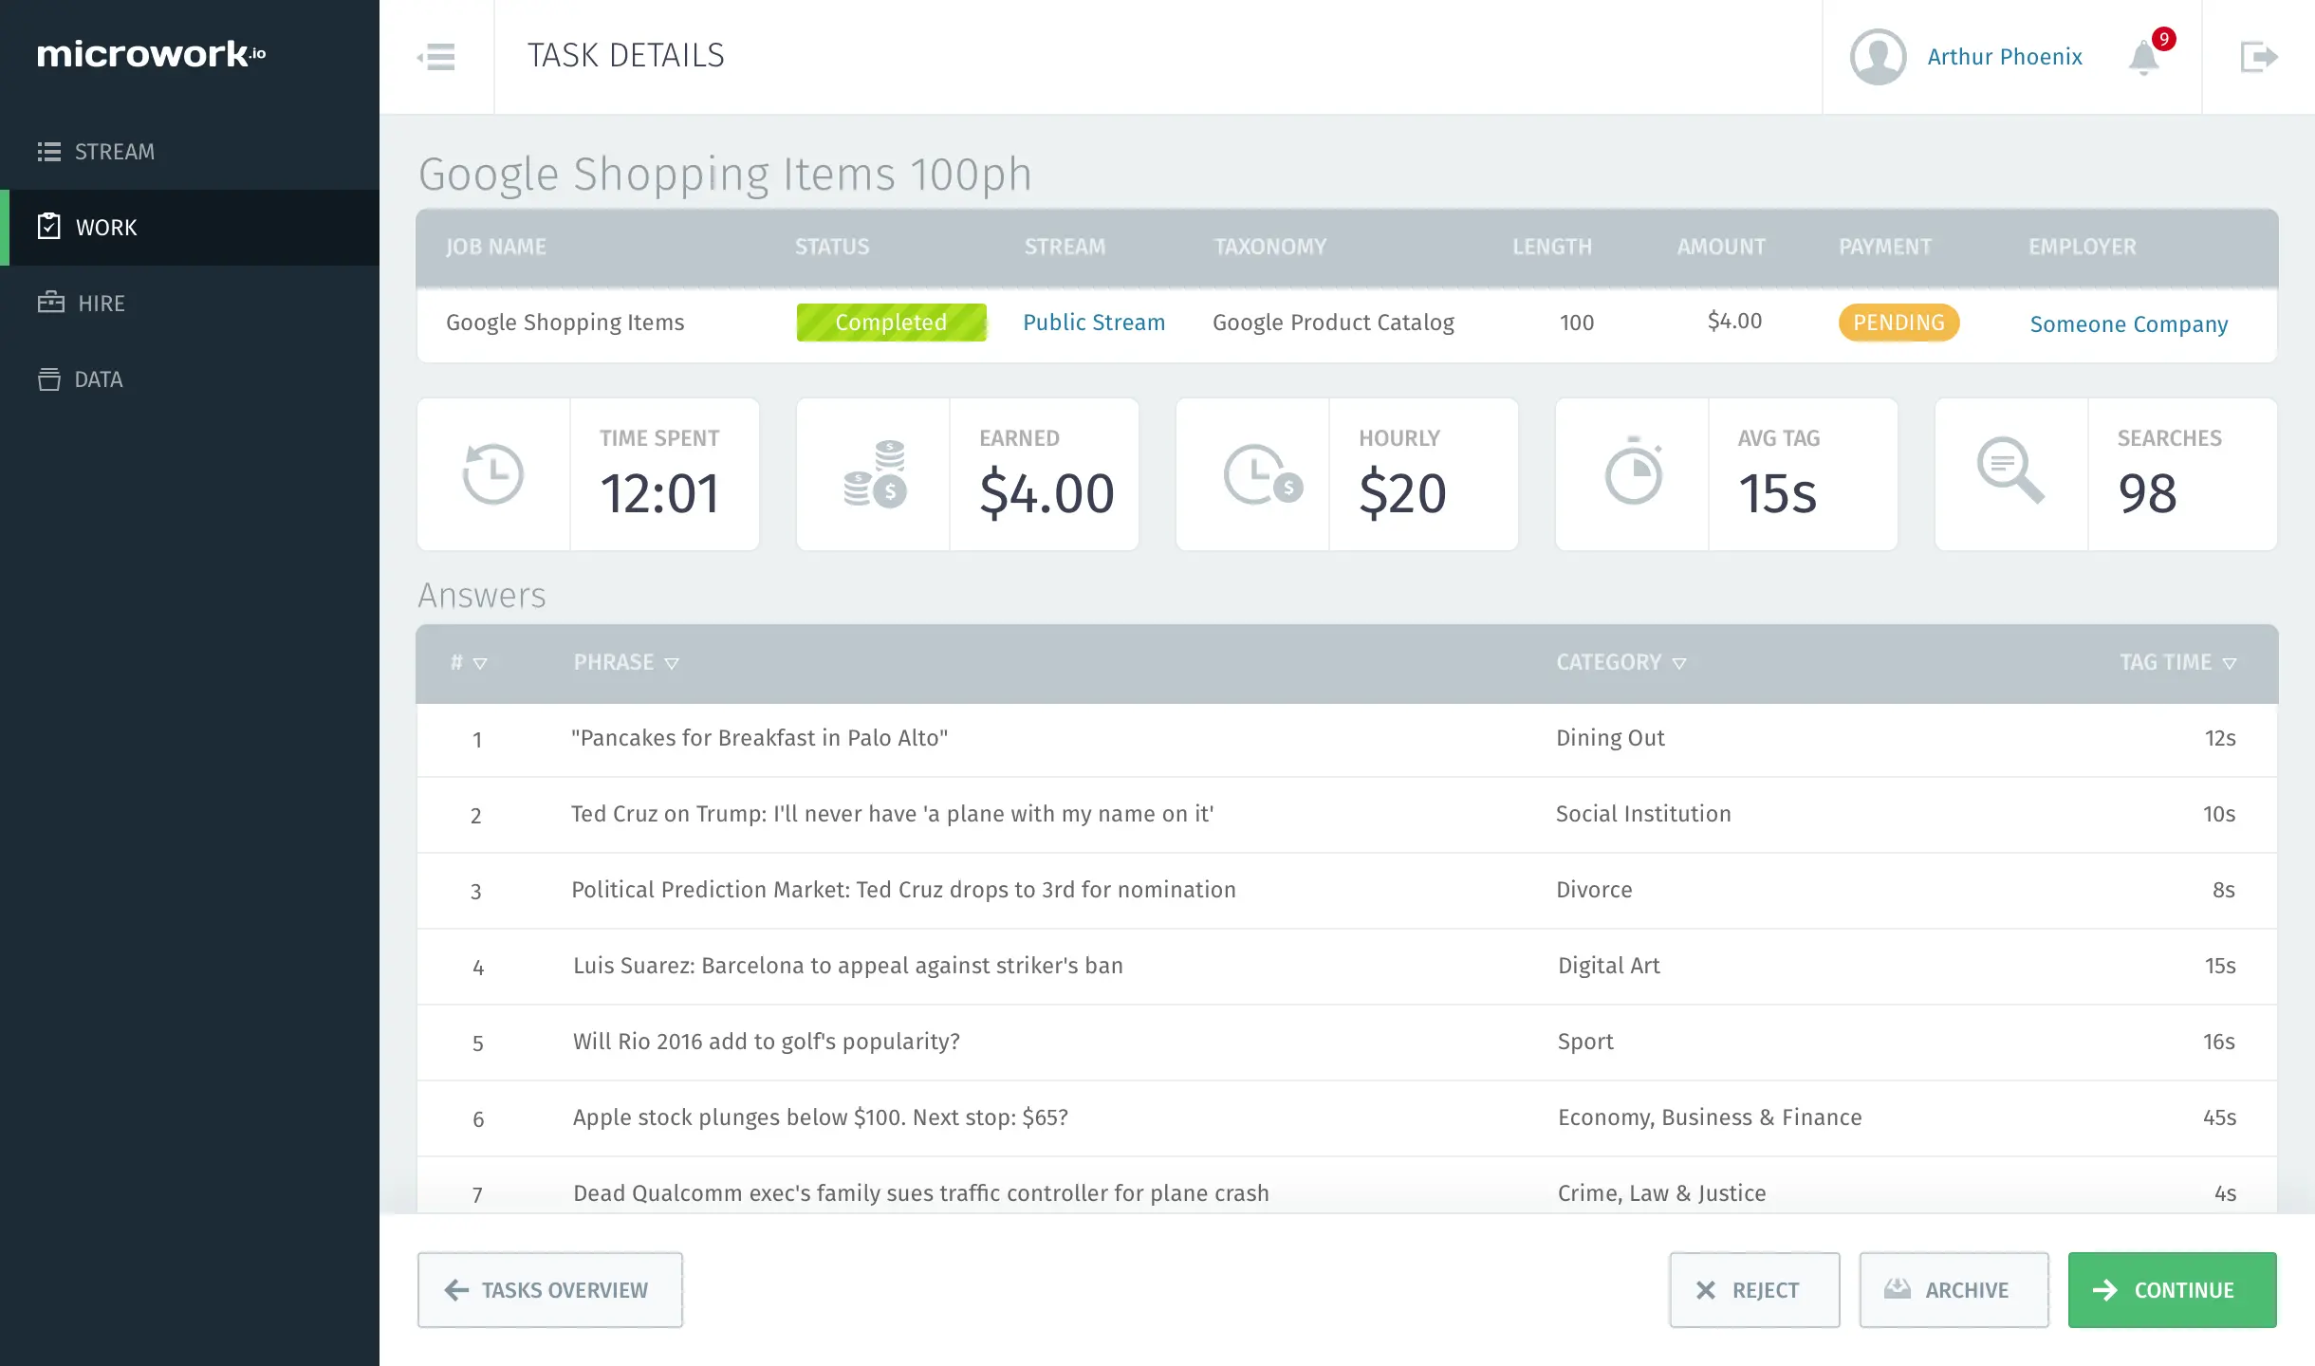This screenshot has height=1366, width=2315.
Task: Open the Someone Company employer link
Action: point(2128,323)
